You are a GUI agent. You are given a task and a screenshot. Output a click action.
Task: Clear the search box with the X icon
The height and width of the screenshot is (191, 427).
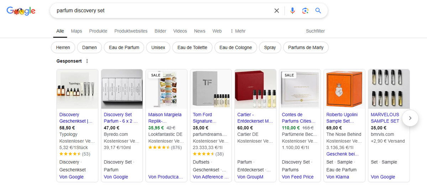coord(276,11)
